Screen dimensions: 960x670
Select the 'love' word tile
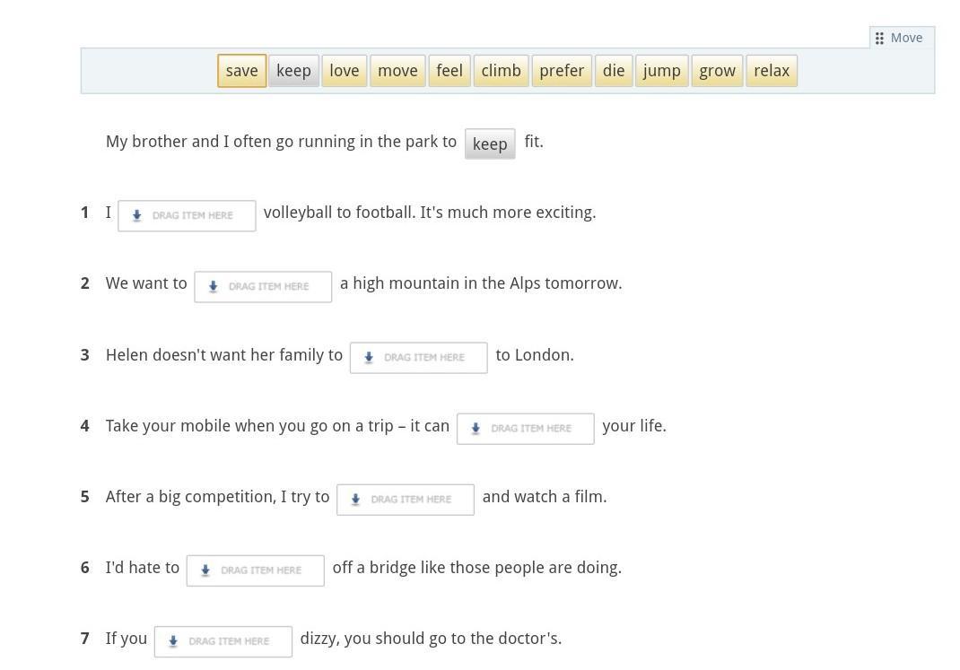click(344, 71)
